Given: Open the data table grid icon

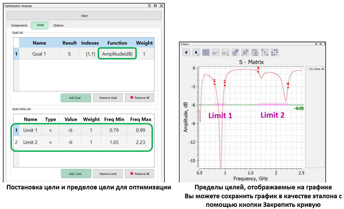Looking at the screenshot, I should pyautogui.click(x=206, y=52).
